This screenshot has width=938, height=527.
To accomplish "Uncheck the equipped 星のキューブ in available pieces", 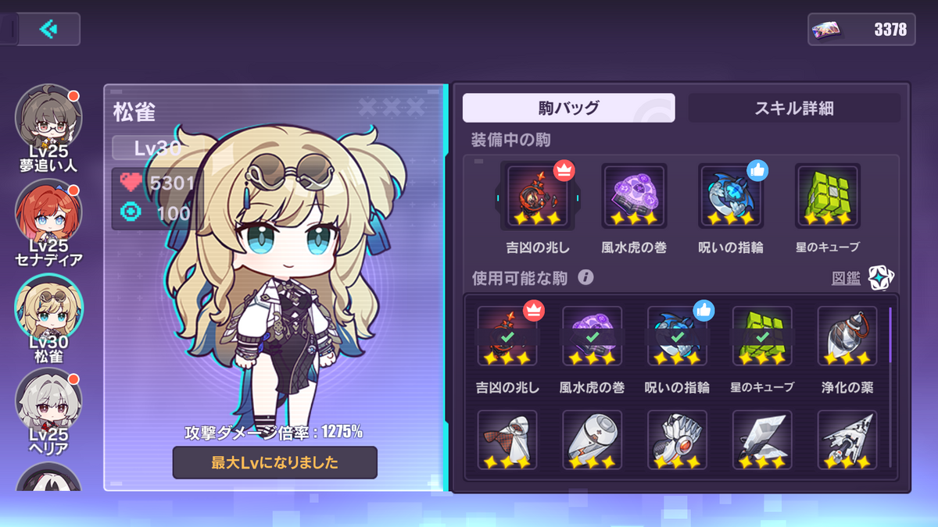I will click(x=762, y=336).
